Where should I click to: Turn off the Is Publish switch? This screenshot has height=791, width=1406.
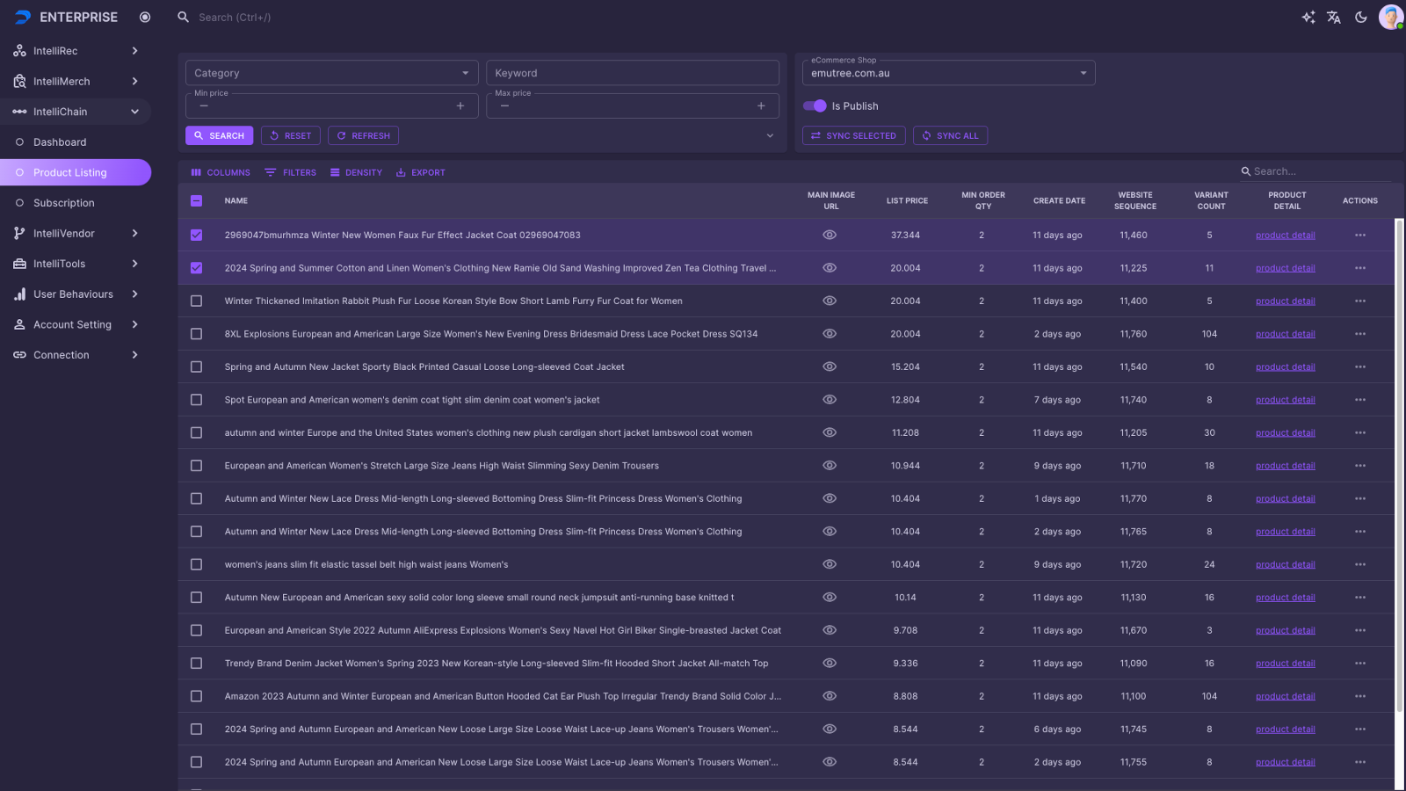pos(815,106)
